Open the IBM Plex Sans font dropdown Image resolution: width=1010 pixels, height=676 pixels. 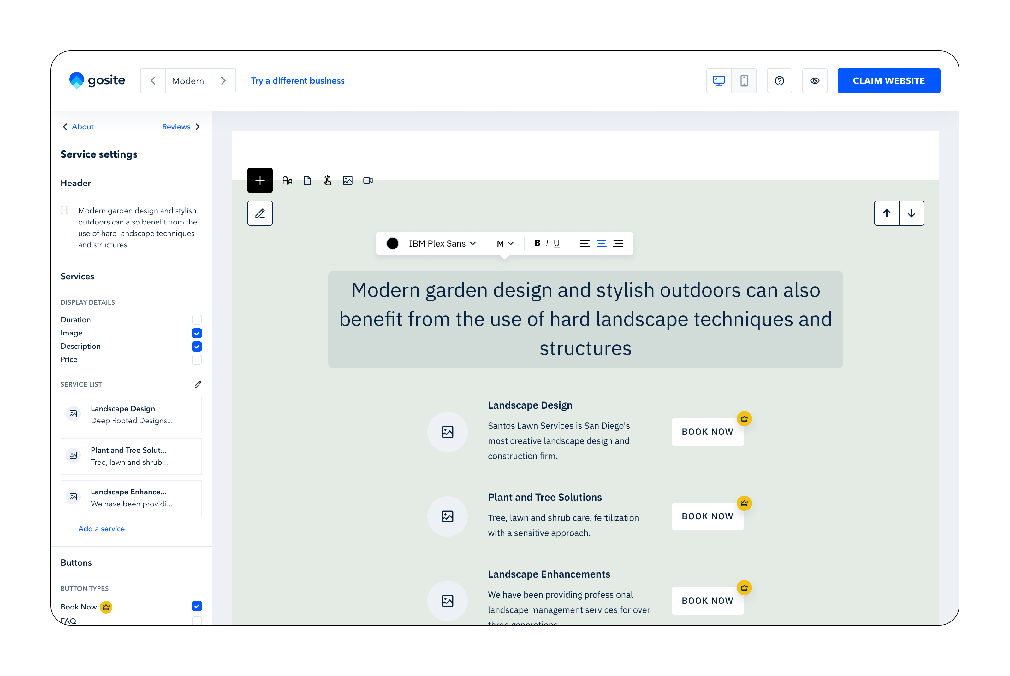point(442,244)
